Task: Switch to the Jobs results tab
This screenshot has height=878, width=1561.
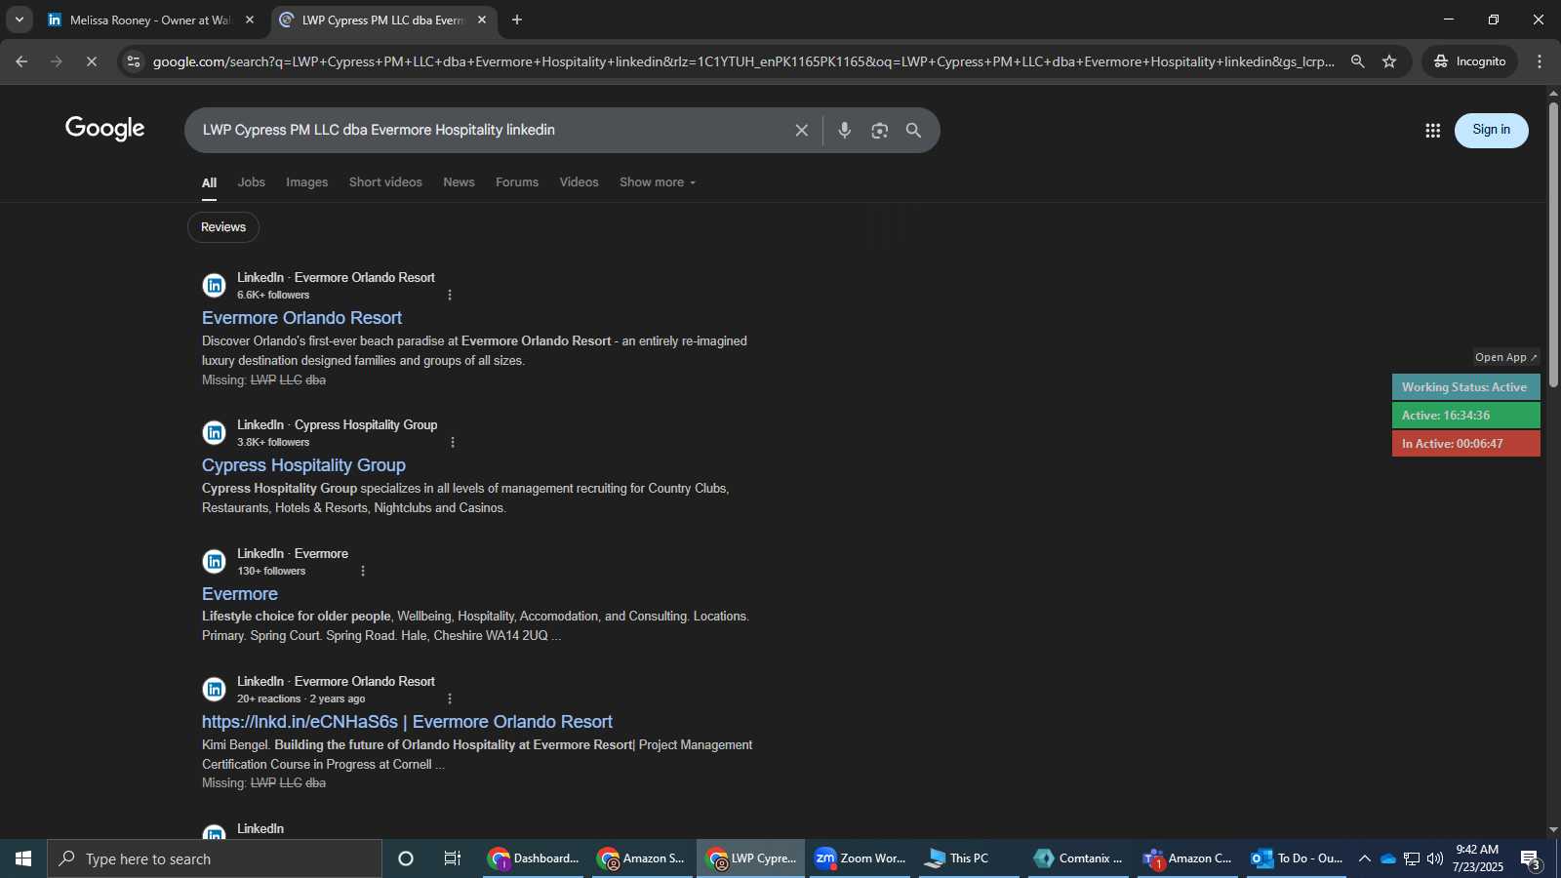Action: tap(252, 182)
